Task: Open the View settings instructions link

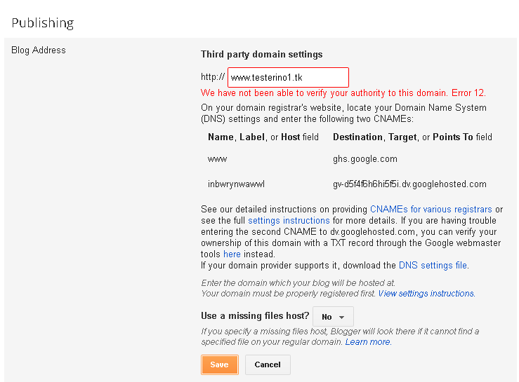Action: [426, 294]
